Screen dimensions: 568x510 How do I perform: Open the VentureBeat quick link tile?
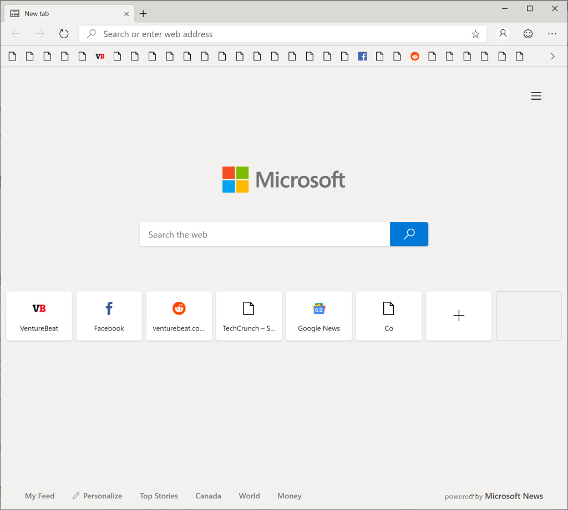[x=39, y=316]
